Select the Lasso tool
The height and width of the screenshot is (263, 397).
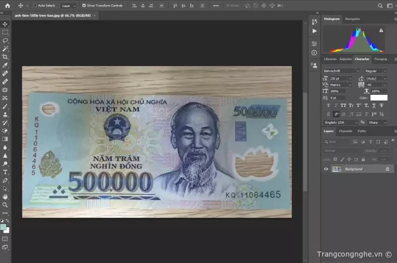click(x=5, y=40)
